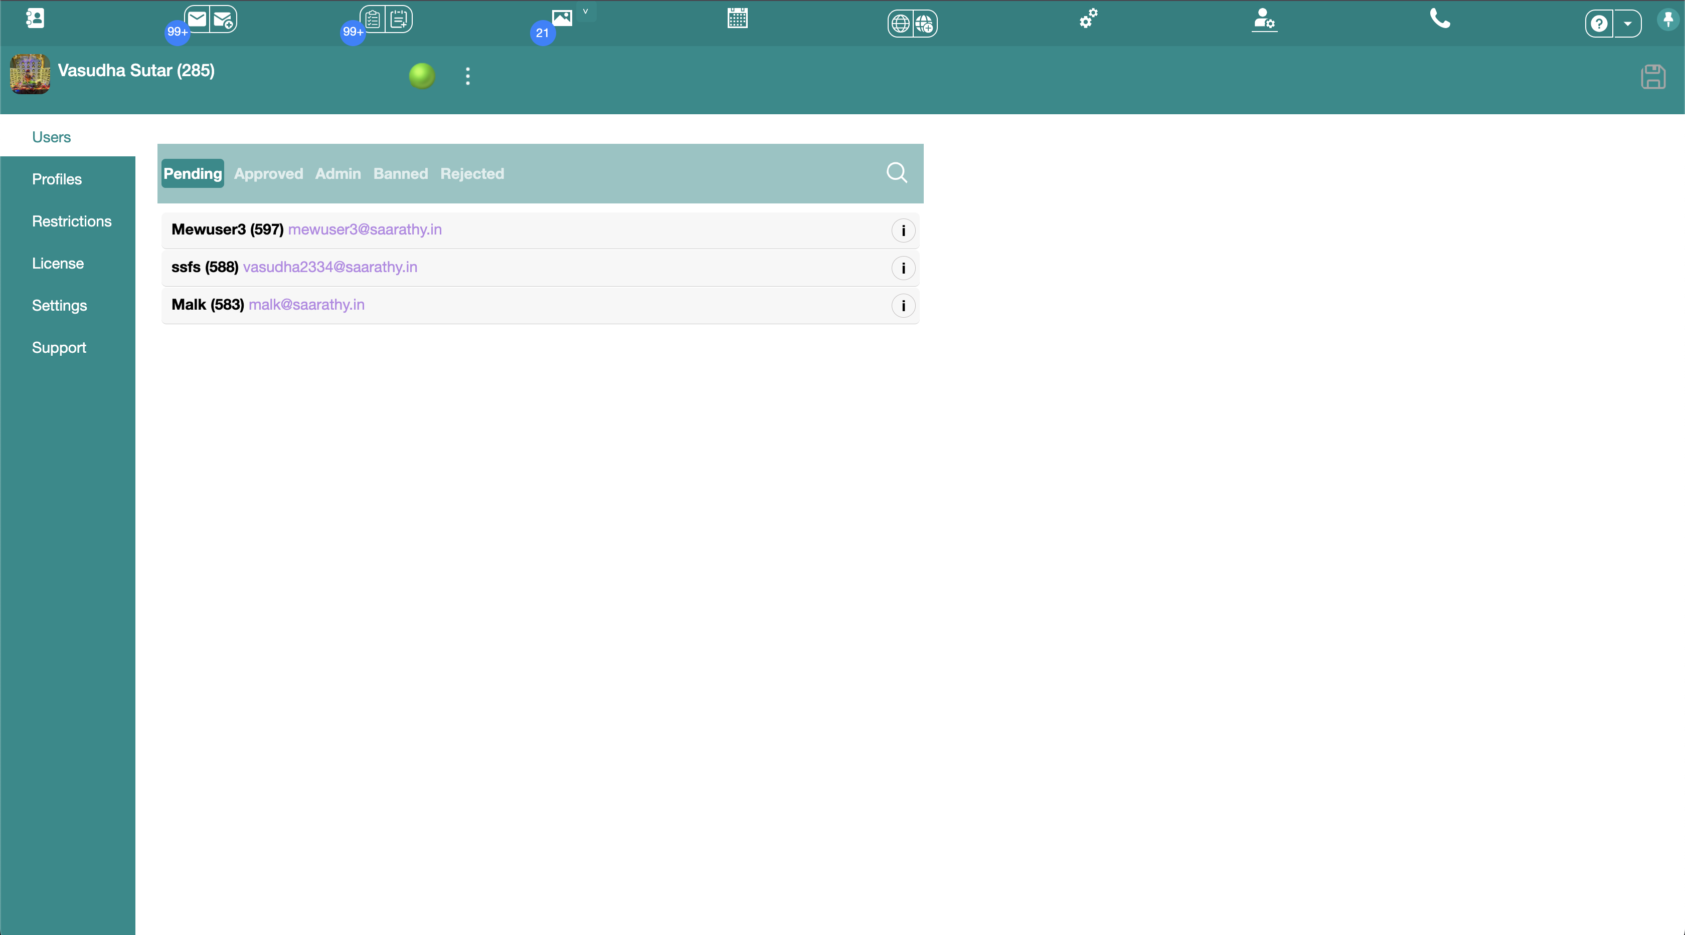This screenshot has height=935, width=1685.
Task: Click the add new note icon
Action: coord(398,20)
